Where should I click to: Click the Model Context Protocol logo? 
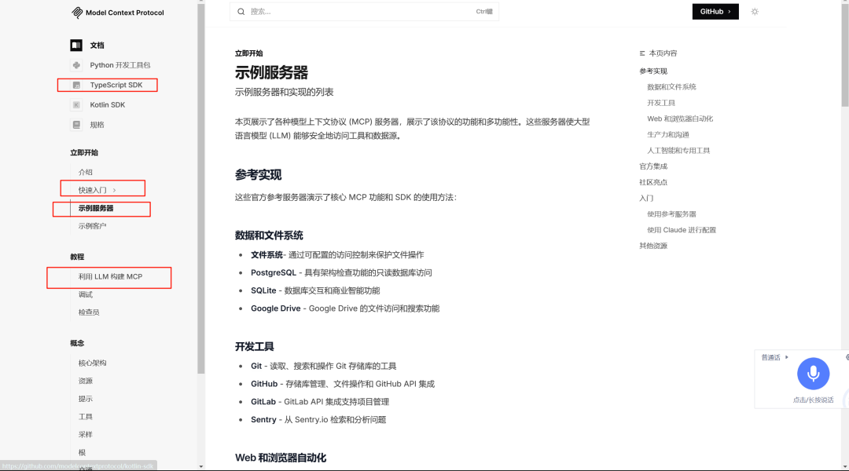click(x=117, y=13)
